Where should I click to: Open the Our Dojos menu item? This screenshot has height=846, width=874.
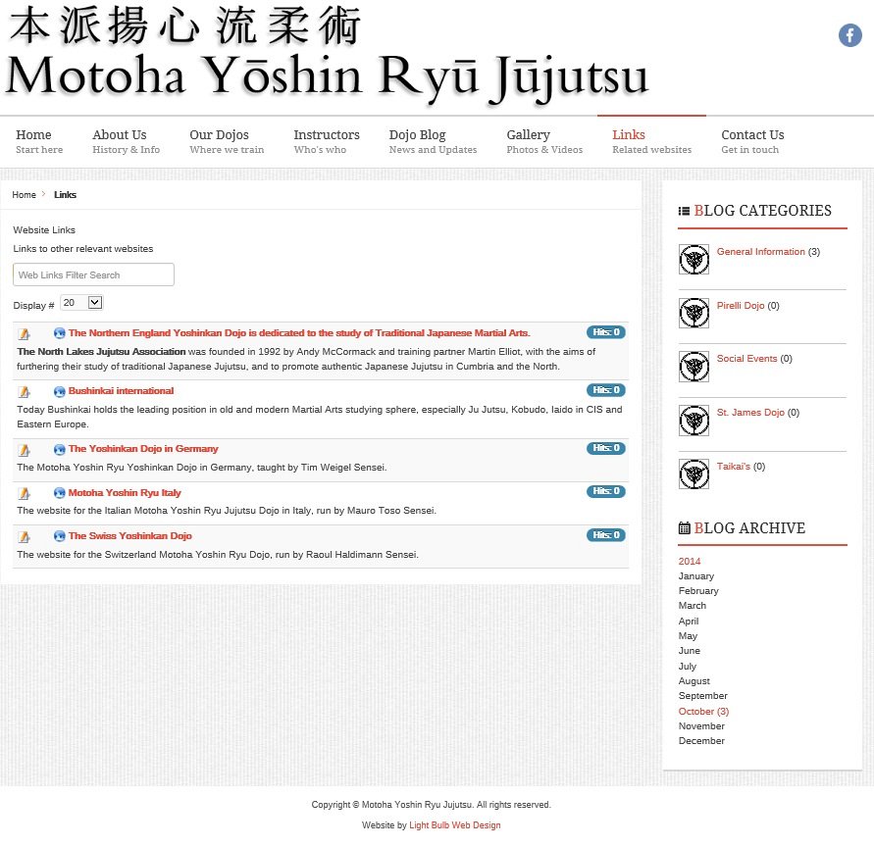click(226, 141)
